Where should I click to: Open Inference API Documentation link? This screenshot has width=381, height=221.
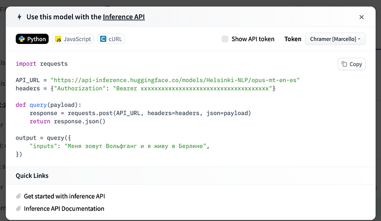coord(64,209)
